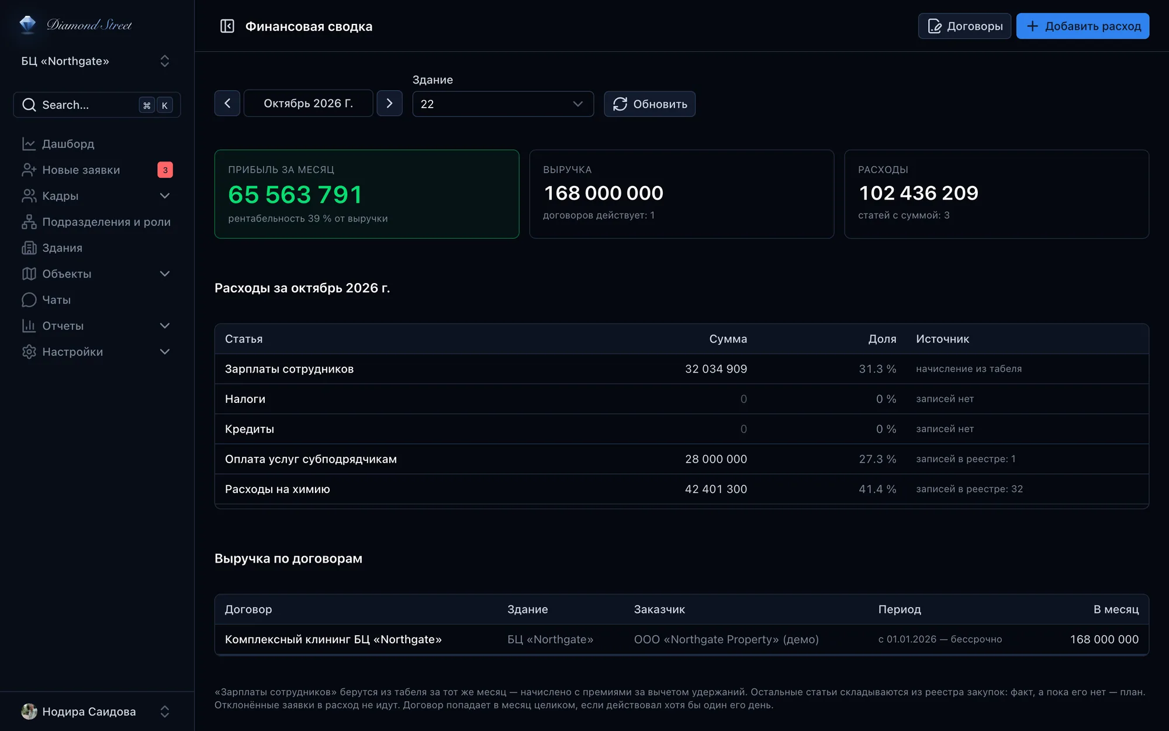Screen dimensions: 1169x731
Task: Click the Чаты speech bubble icon
Action: point(29,300)
